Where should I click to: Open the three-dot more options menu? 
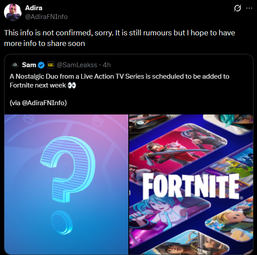[249, 8]
